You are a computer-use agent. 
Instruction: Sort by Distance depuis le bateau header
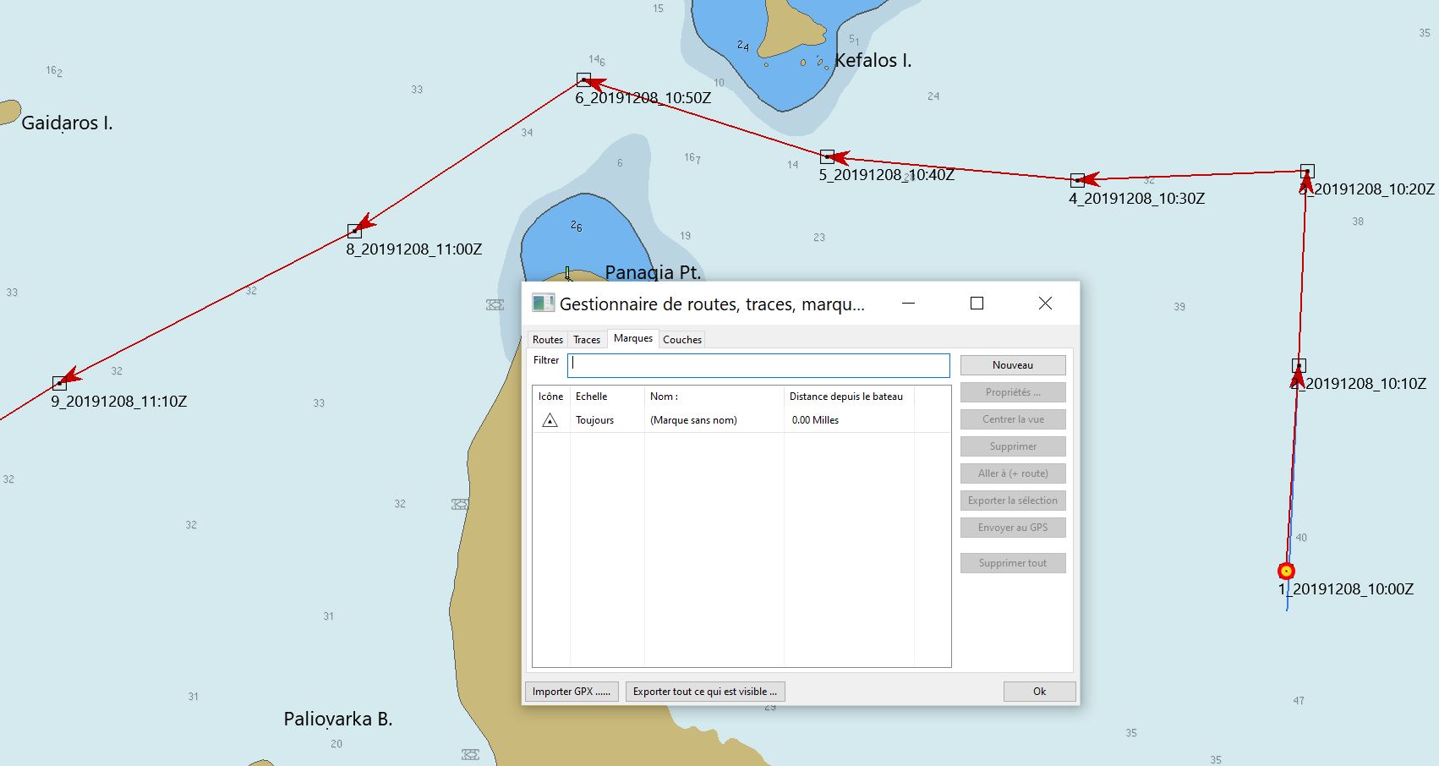(847, 397)
